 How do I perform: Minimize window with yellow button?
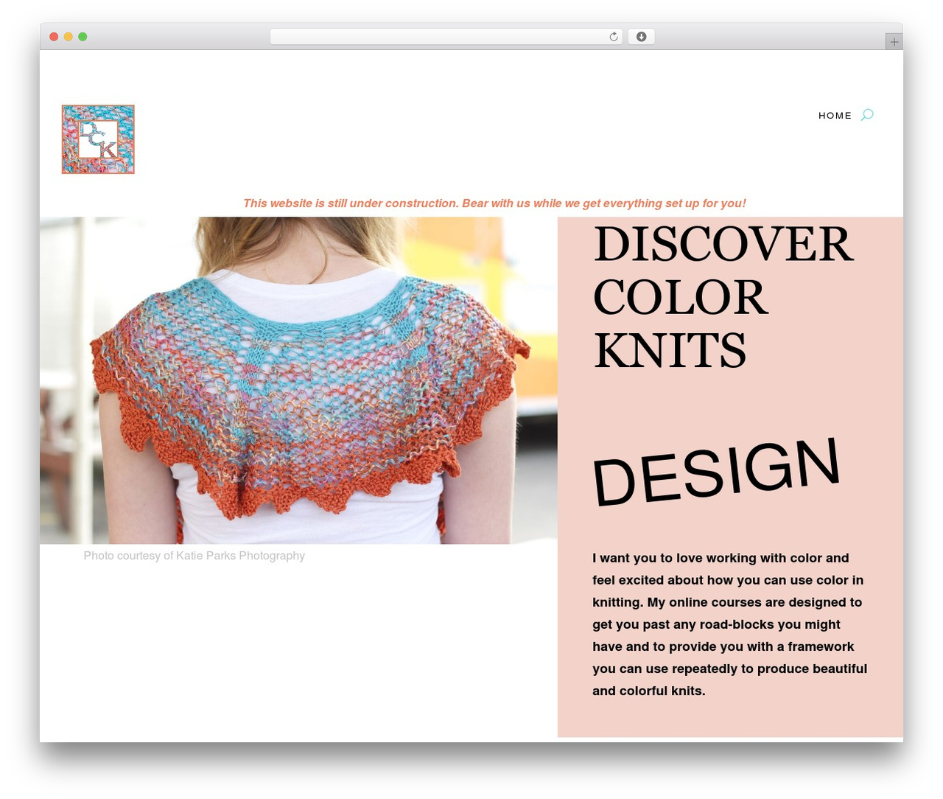(x=68, y=37)
